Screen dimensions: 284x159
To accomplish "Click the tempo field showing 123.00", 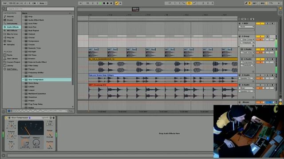I will pos(12,3).
